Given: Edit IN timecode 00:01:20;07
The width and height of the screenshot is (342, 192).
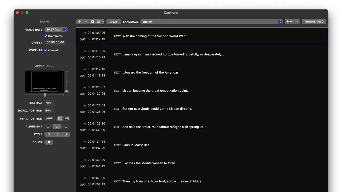Looking at the screenshot, I should point(96,87).
